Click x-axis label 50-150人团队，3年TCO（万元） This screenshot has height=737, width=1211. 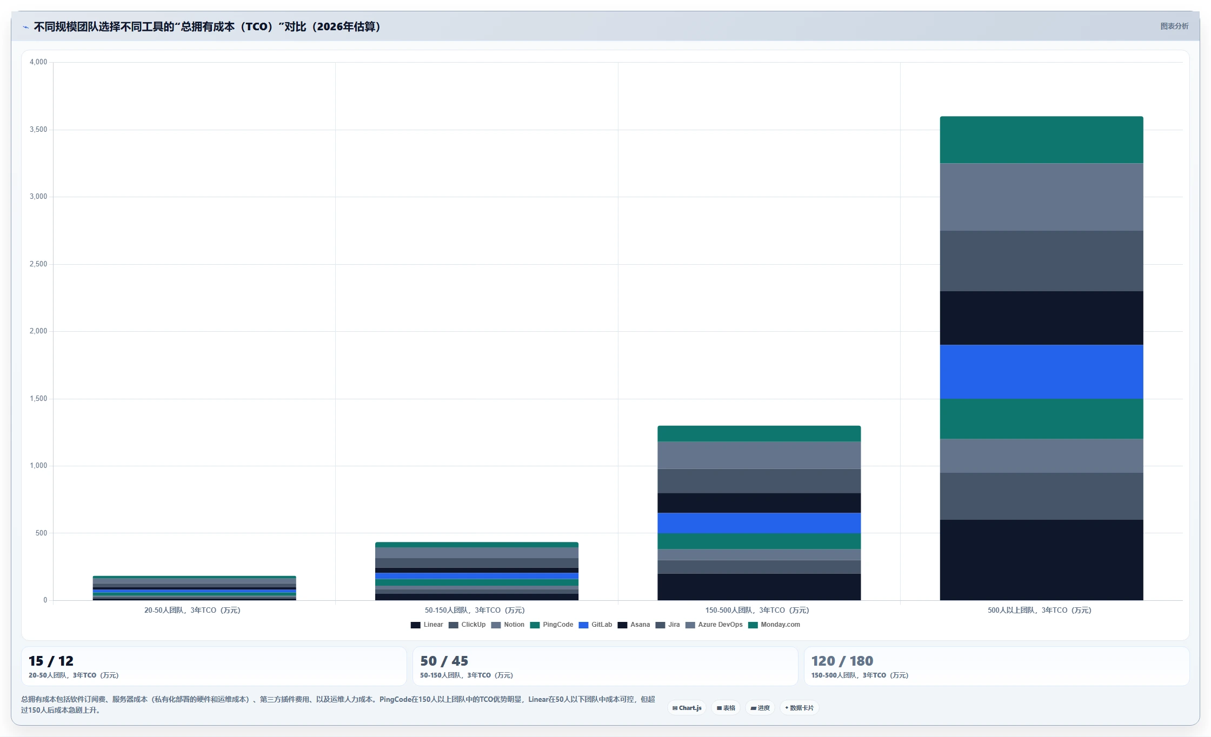coord(475,610)
